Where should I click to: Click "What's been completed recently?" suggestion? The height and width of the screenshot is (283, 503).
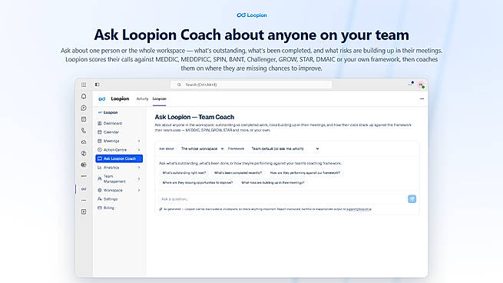(238, 173)
